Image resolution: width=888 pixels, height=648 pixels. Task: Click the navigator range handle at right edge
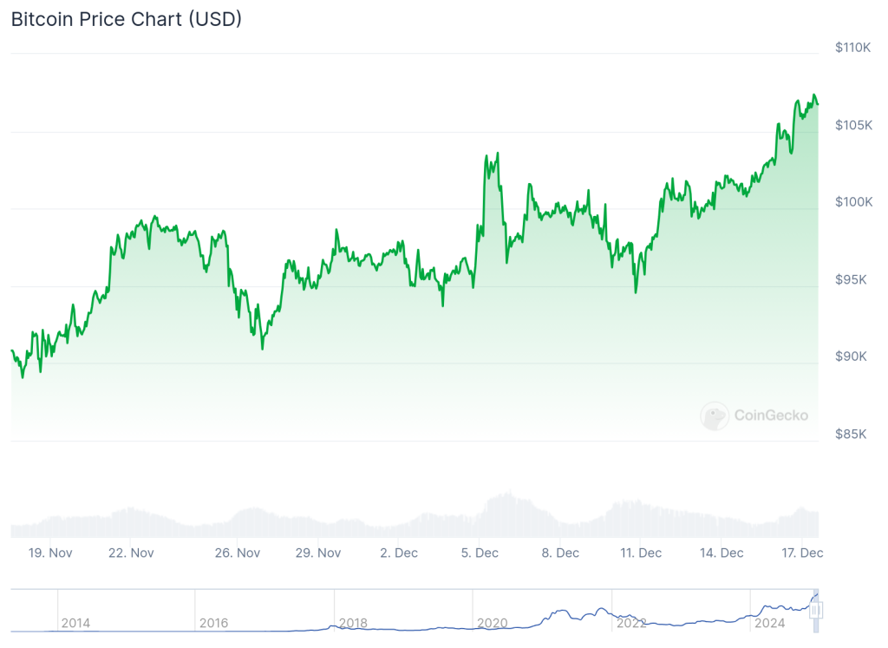click(x=816, y=610)
